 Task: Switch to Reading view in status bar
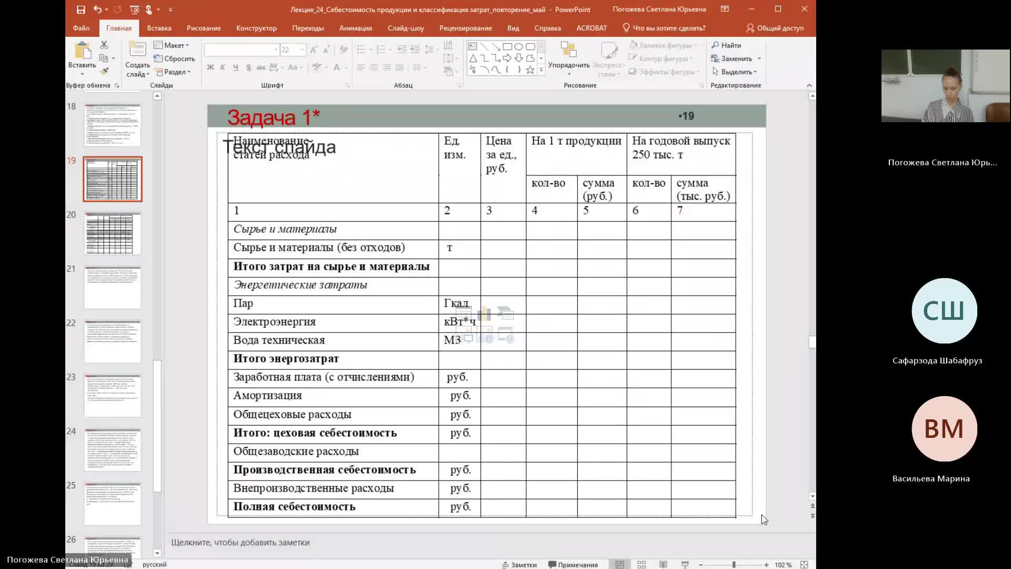(x=663, y=564)
